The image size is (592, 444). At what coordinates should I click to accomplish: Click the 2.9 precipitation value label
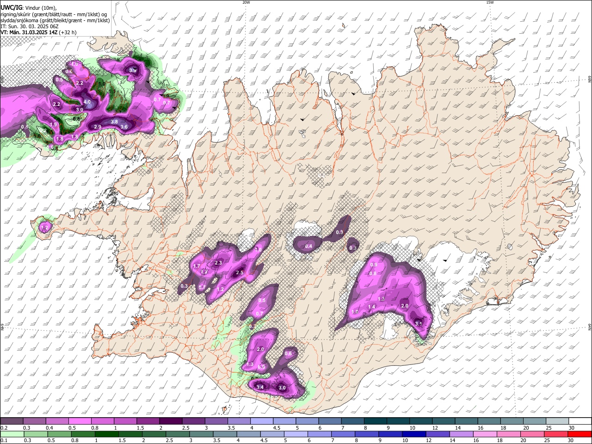coord(98,127)
